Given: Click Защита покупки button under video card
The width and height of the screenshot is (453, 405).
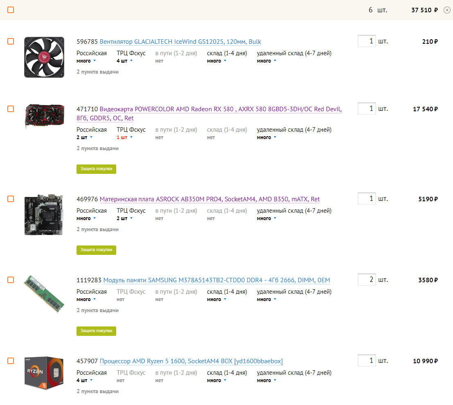Looking at the screenshot, I should [96, 169].
